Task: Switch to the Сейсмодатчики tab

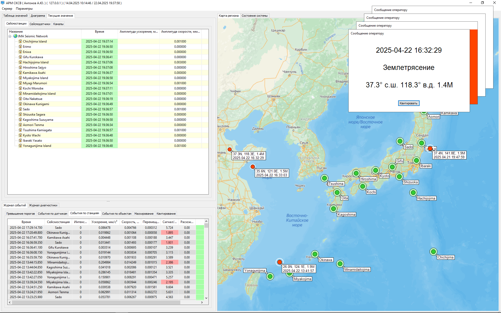Action: pos(40,24)
